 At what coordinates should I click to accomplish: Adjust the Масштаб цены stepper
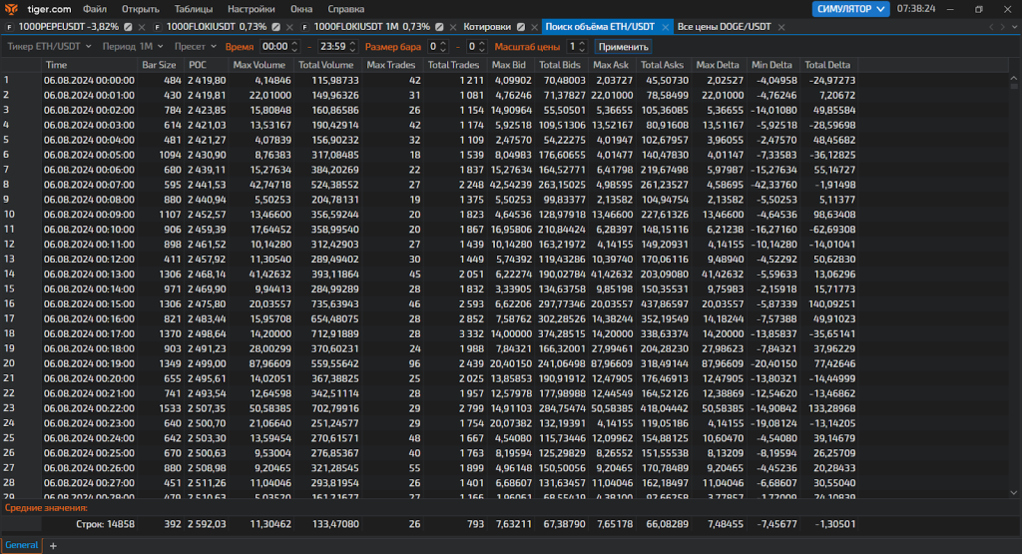coord(584,46)
